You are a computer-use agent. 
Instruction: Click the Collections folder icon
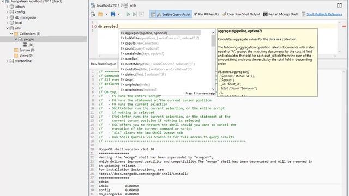point(16,34)
